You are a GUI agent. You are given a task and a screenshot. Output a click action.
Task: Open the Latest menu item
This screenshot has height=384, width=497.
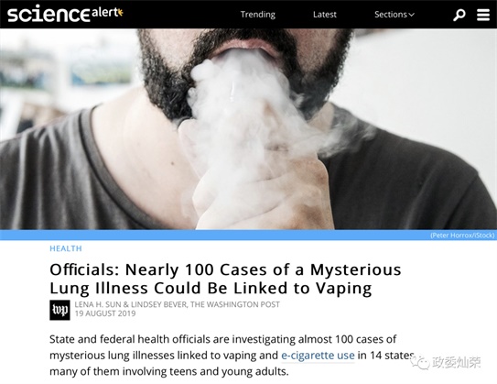coord(325,15)
